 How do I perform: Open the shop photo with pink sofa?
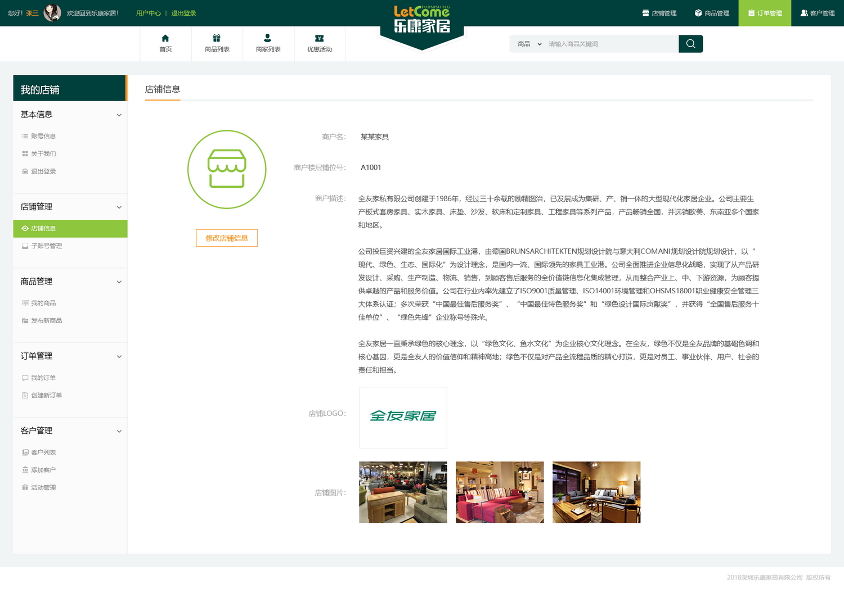click(500, 492)
